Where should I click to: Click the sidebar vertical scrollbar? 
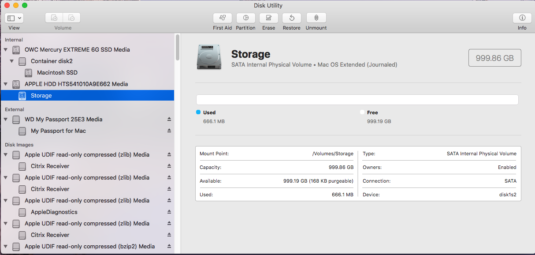[178, 47]
